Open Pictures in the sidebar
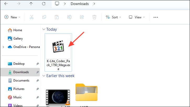Screen dimensions: 190x107 (19, 89)
